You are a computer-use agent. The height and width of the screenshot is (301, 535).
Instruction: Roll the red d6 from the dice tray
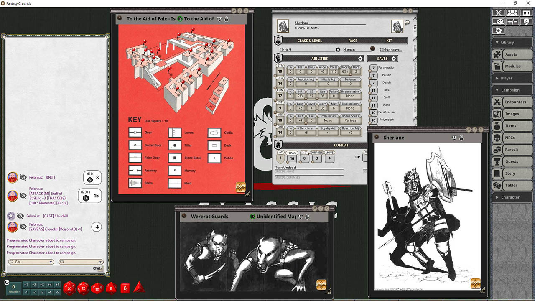coord(125,288)
